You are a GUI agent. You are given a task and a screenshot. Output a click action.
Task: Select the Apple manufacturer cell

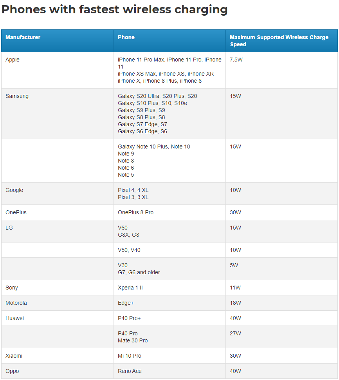13,60
